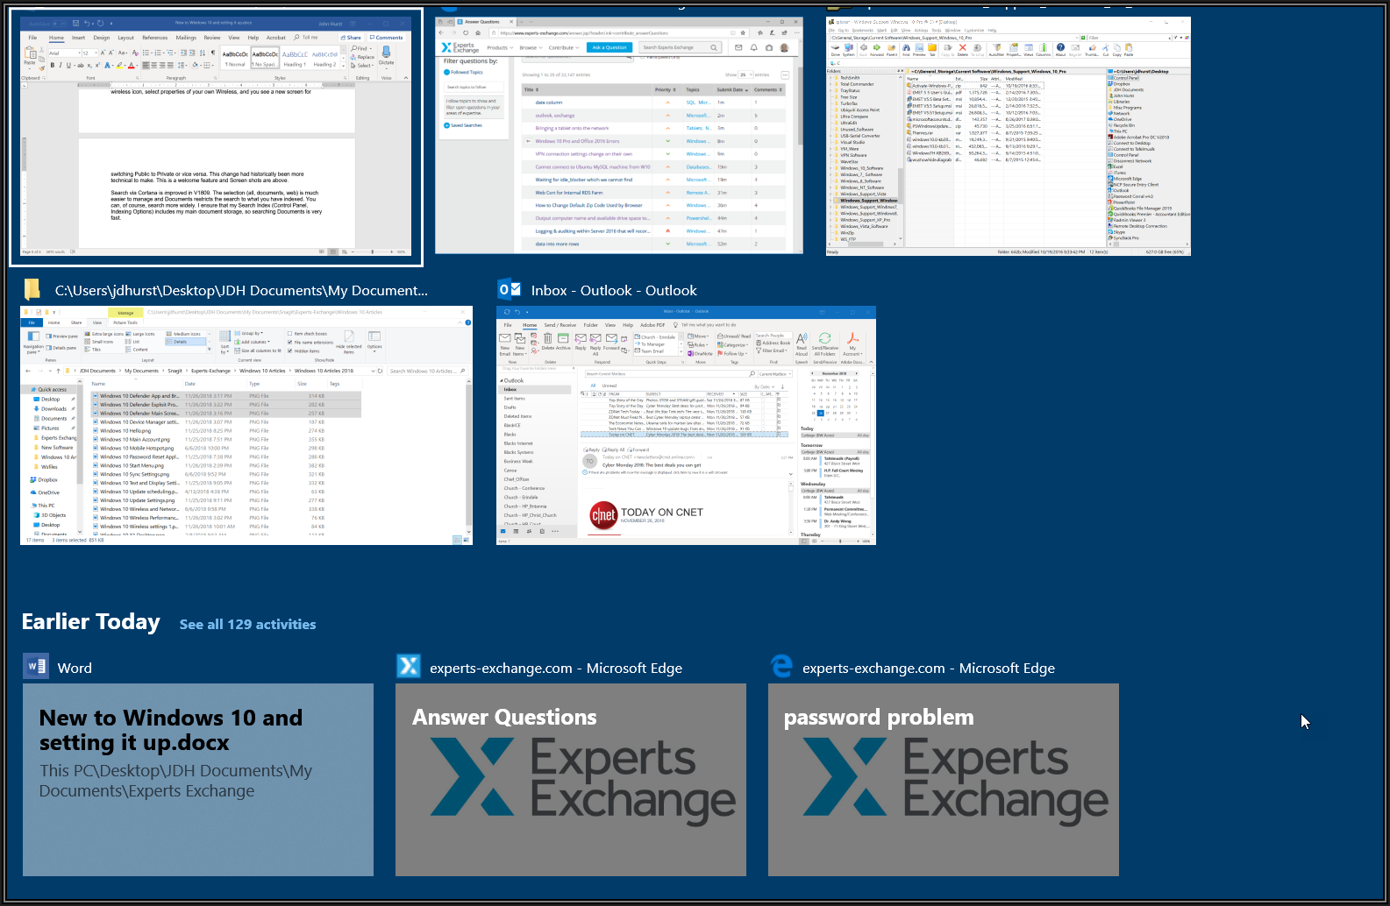Open the Share tab in File Explorer
Screen dimensions: 1390x906
point(76,322)
